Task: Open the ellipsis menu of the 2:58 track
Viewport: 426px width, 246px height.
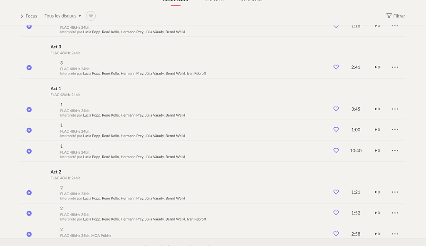Action: tap(394, 234)
